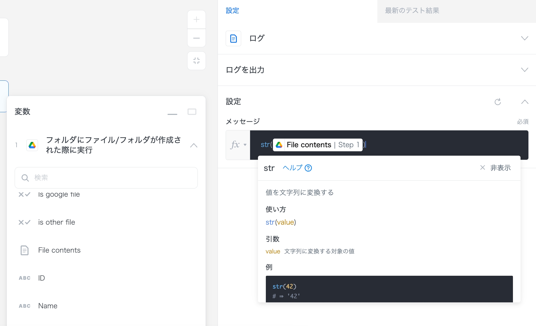Click the ログ document icon
The width and height of the screenshot is (536, 326).
[233, 38]
